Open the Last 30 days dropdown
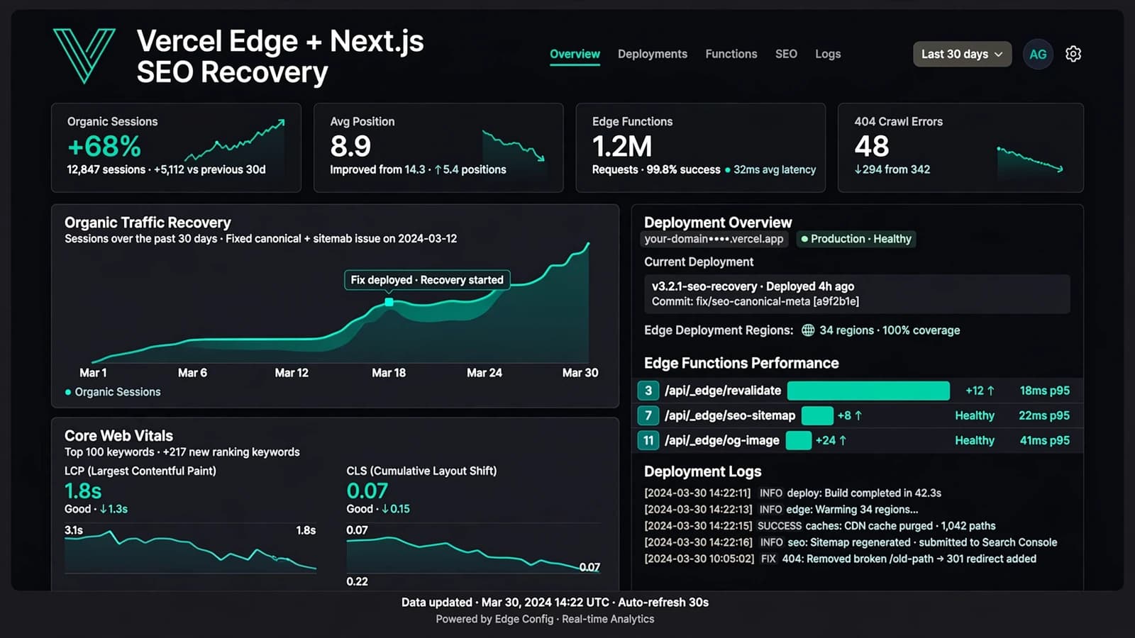 [x=962, y=54]
